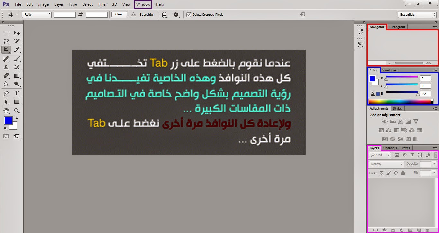
Task: Open the layer style fx menu
Action: (x=384, y=230)
